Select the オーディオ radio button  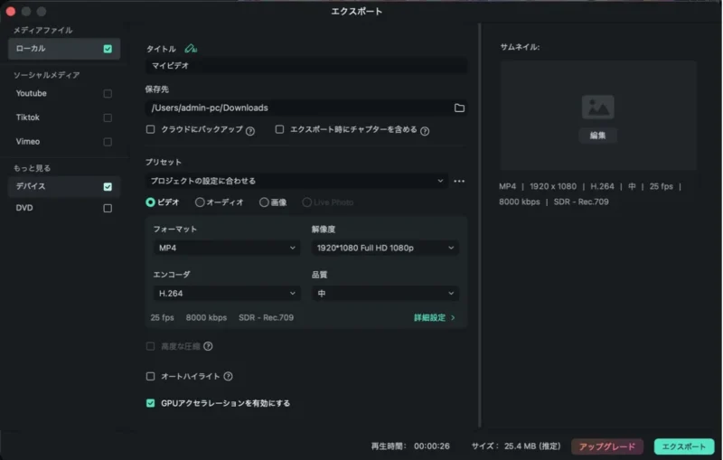point(200,202)
